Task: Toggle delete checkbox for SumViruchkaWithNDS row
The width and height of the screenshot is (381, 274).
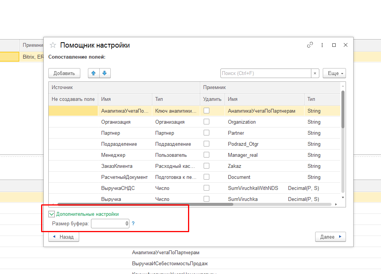Action: (207, 188)
